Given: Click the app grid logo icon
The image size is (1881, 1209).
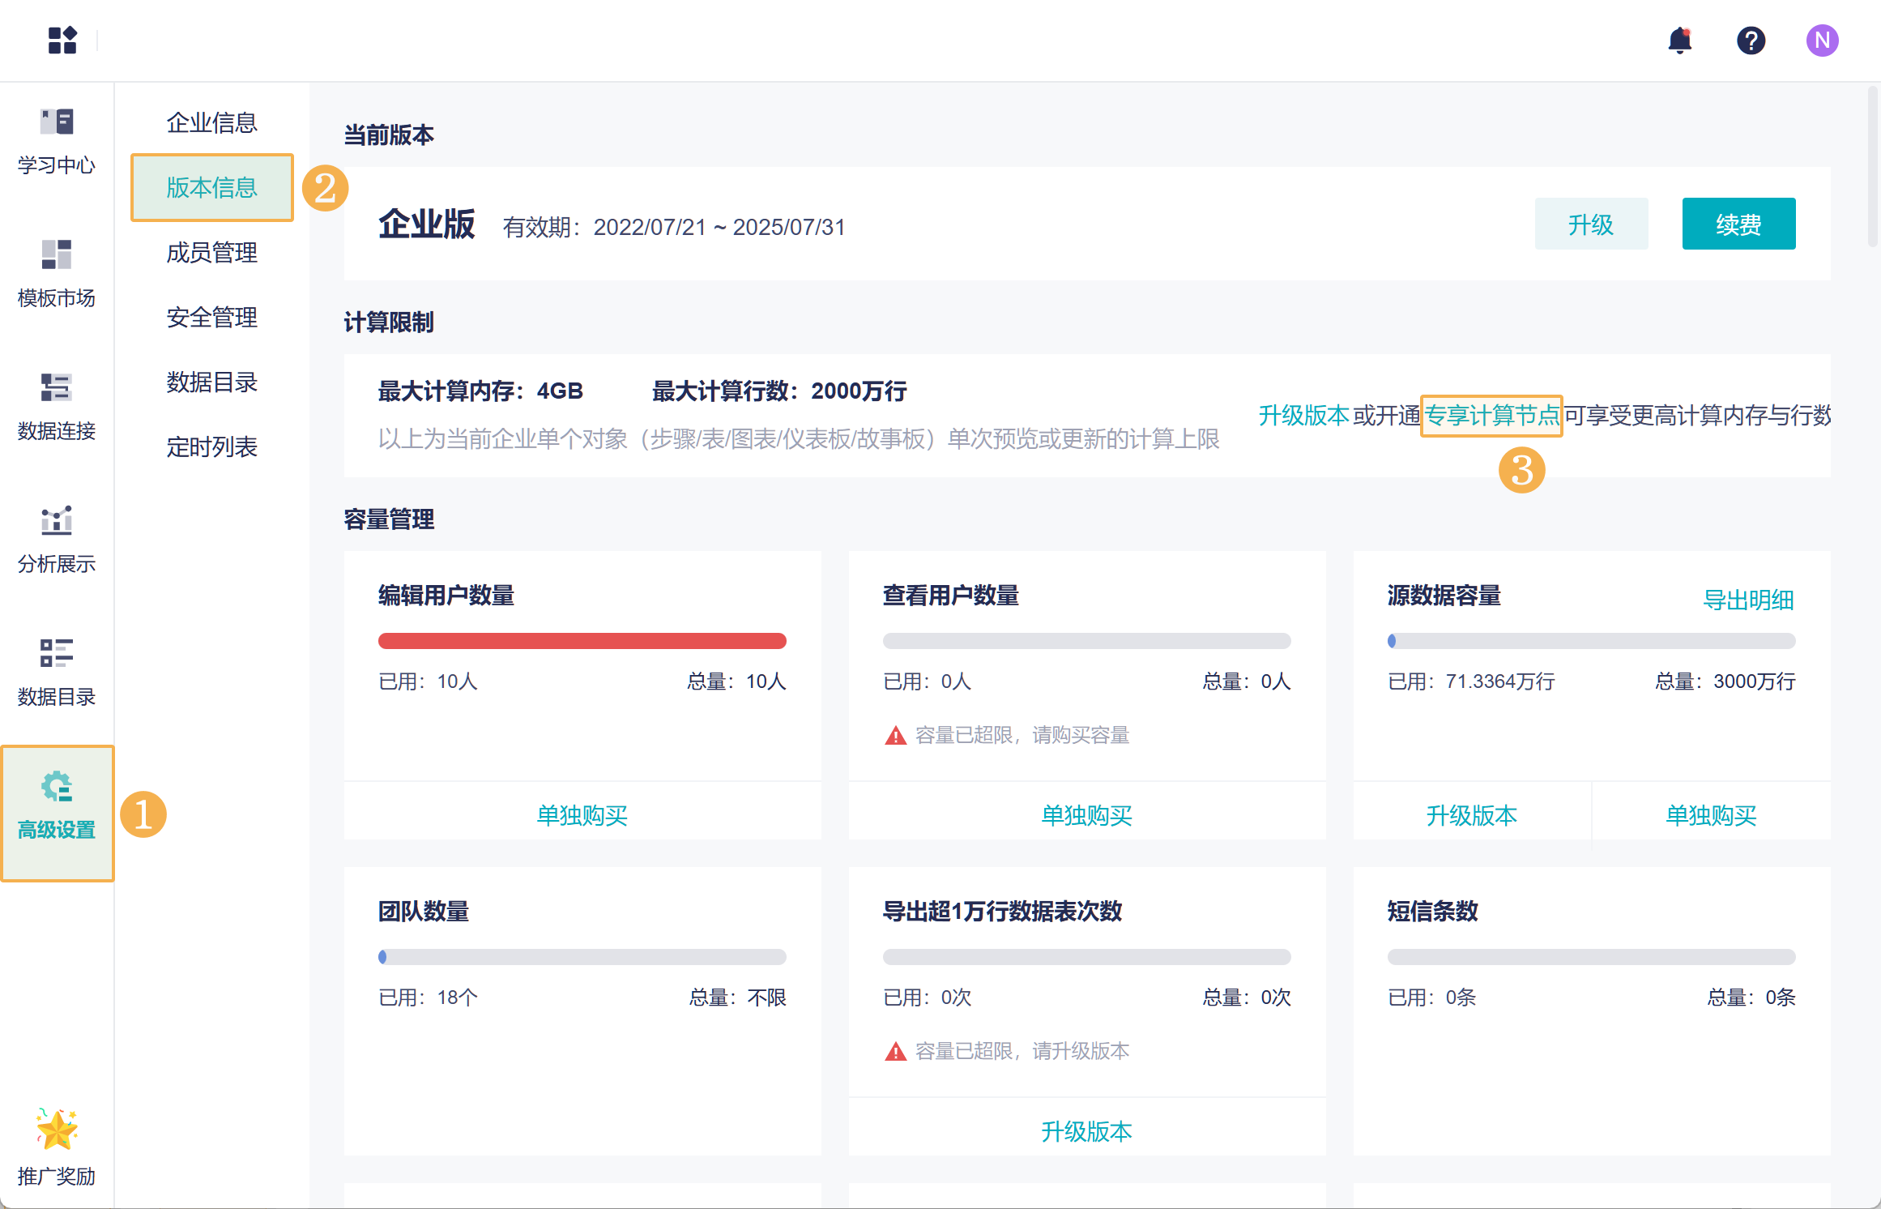Looking at the screenshot, I should [62, 40].
